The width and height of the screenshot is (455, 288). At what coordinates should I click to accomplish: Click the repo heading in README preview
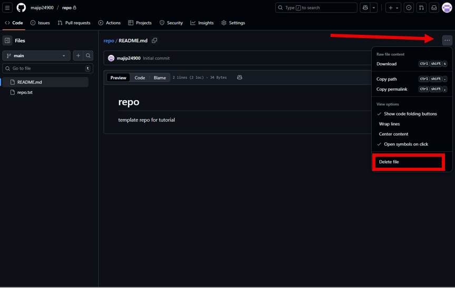pyautogui.click(x=129, y=102)
